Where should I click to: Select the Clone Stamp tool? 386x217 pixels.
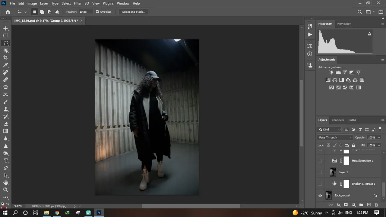pos(6,109)
